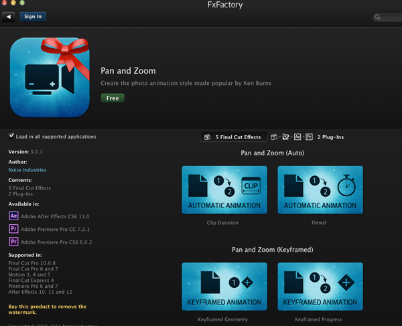Click the search field in the toolbar
Viewport: 402px width, 326px height.
387,17
